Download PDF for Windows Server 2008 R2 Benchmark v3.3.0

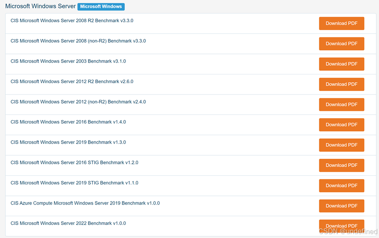tap(342, 23)
